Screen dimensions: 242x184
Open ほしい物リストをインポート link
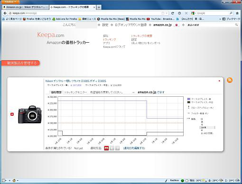146,43
